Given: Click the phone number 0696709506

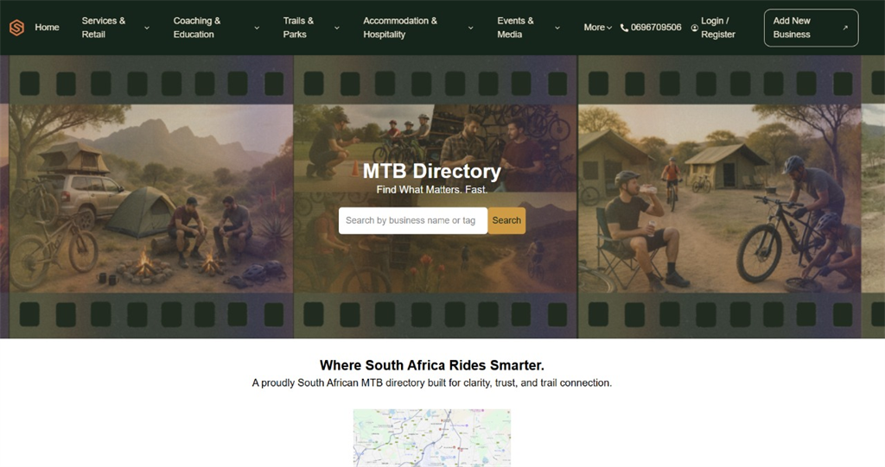Looking at the screenshot, I should [656, 28].
